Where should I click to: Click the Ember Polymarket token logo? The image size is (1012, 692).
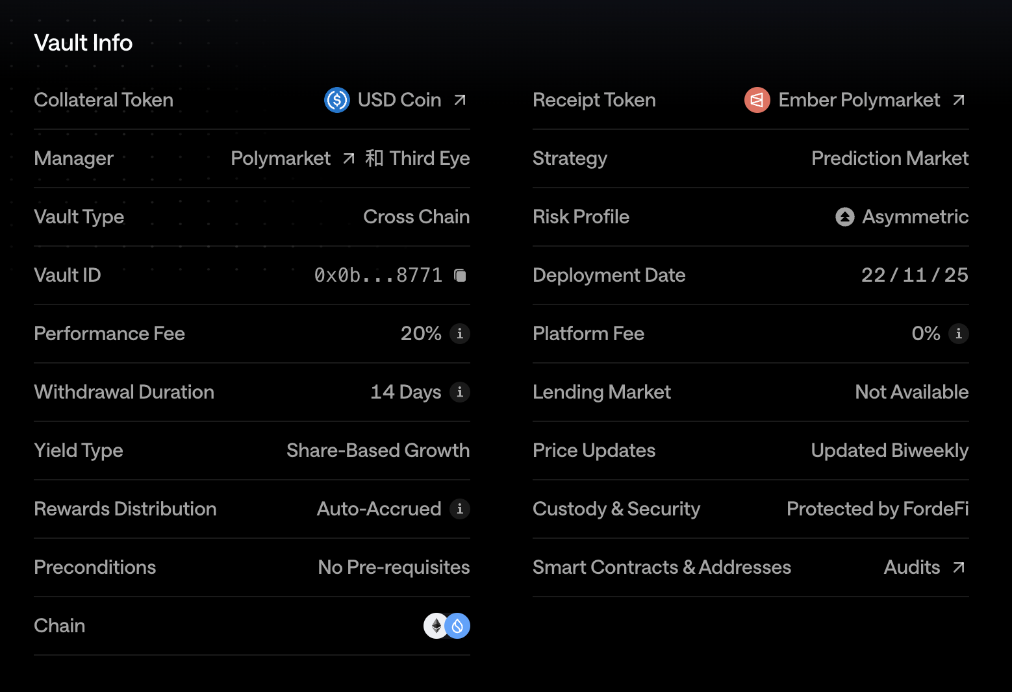click(x=757, y=100)
